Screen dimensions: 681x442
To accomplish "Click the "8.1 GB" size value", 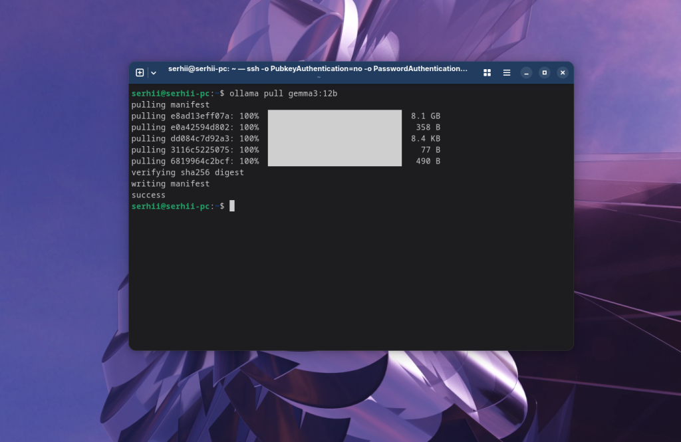I will pos(426,116).
